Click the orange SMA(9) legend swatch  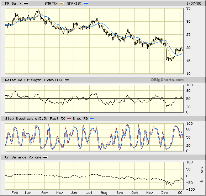tap(61, 4)
